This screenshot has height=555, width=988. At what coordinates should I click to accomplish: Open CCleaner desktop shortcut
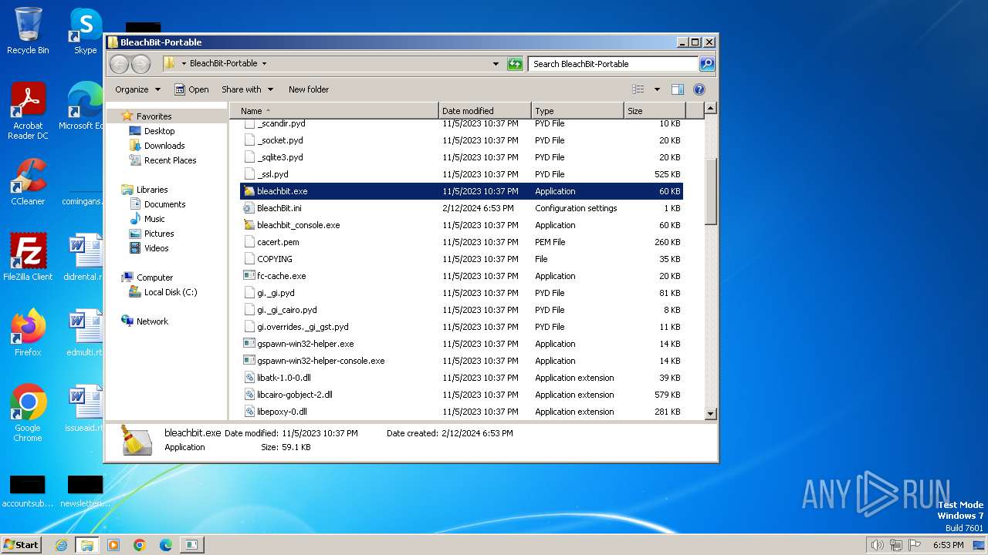pyautogui.click(x=28, y=182)
